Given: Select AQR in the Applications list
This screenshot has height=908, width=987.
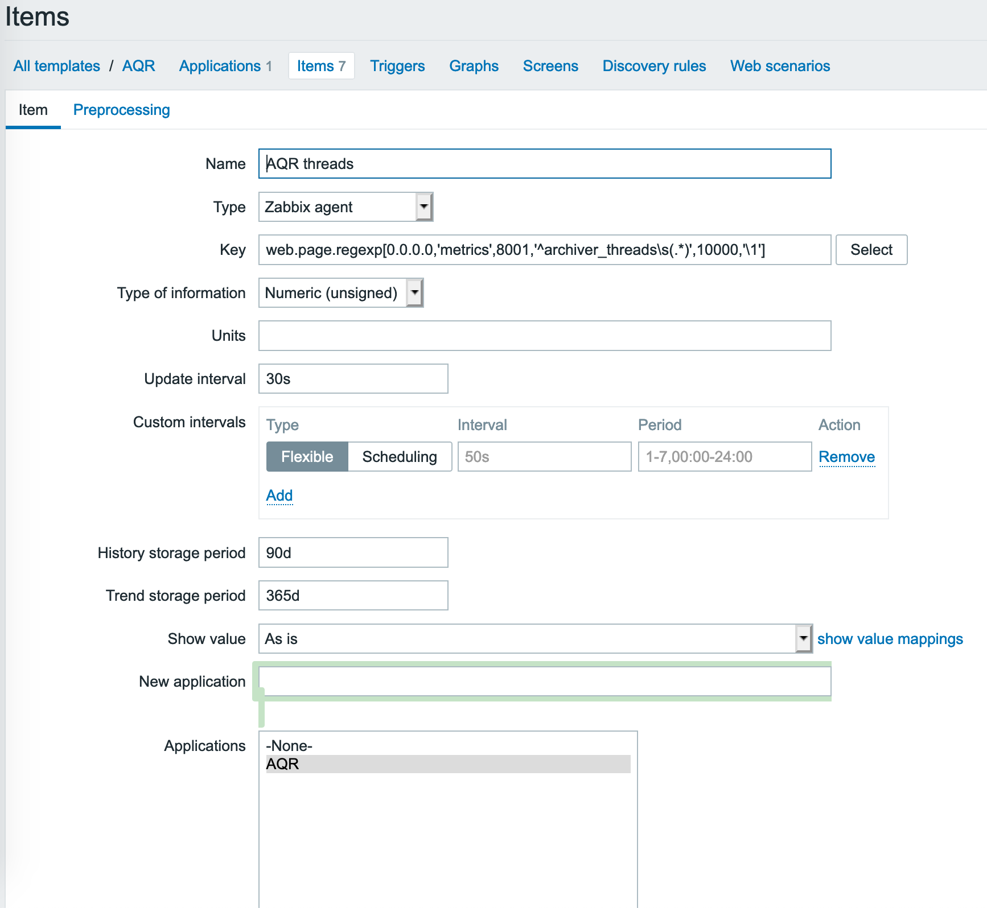Looking at the screenshot, I should 447,764.
